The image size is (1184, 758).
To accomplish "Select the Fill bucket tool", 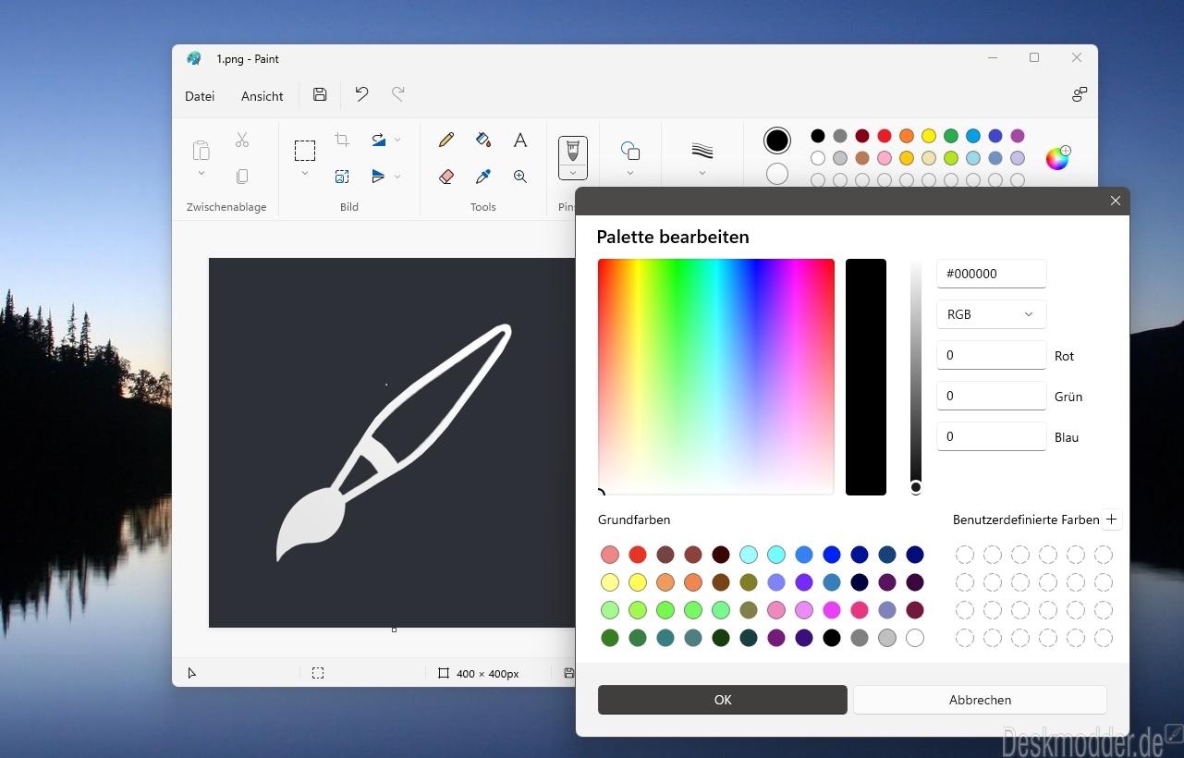I will coord(483,140).
